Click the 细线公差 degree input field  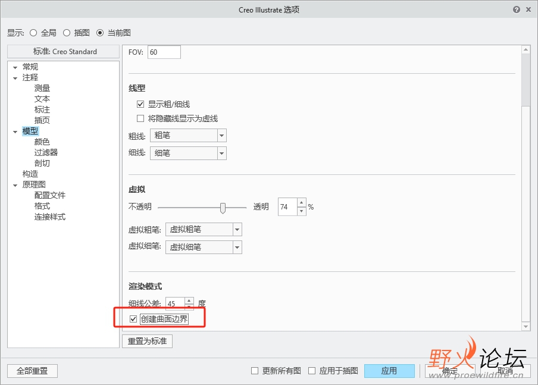coord(176,303)
